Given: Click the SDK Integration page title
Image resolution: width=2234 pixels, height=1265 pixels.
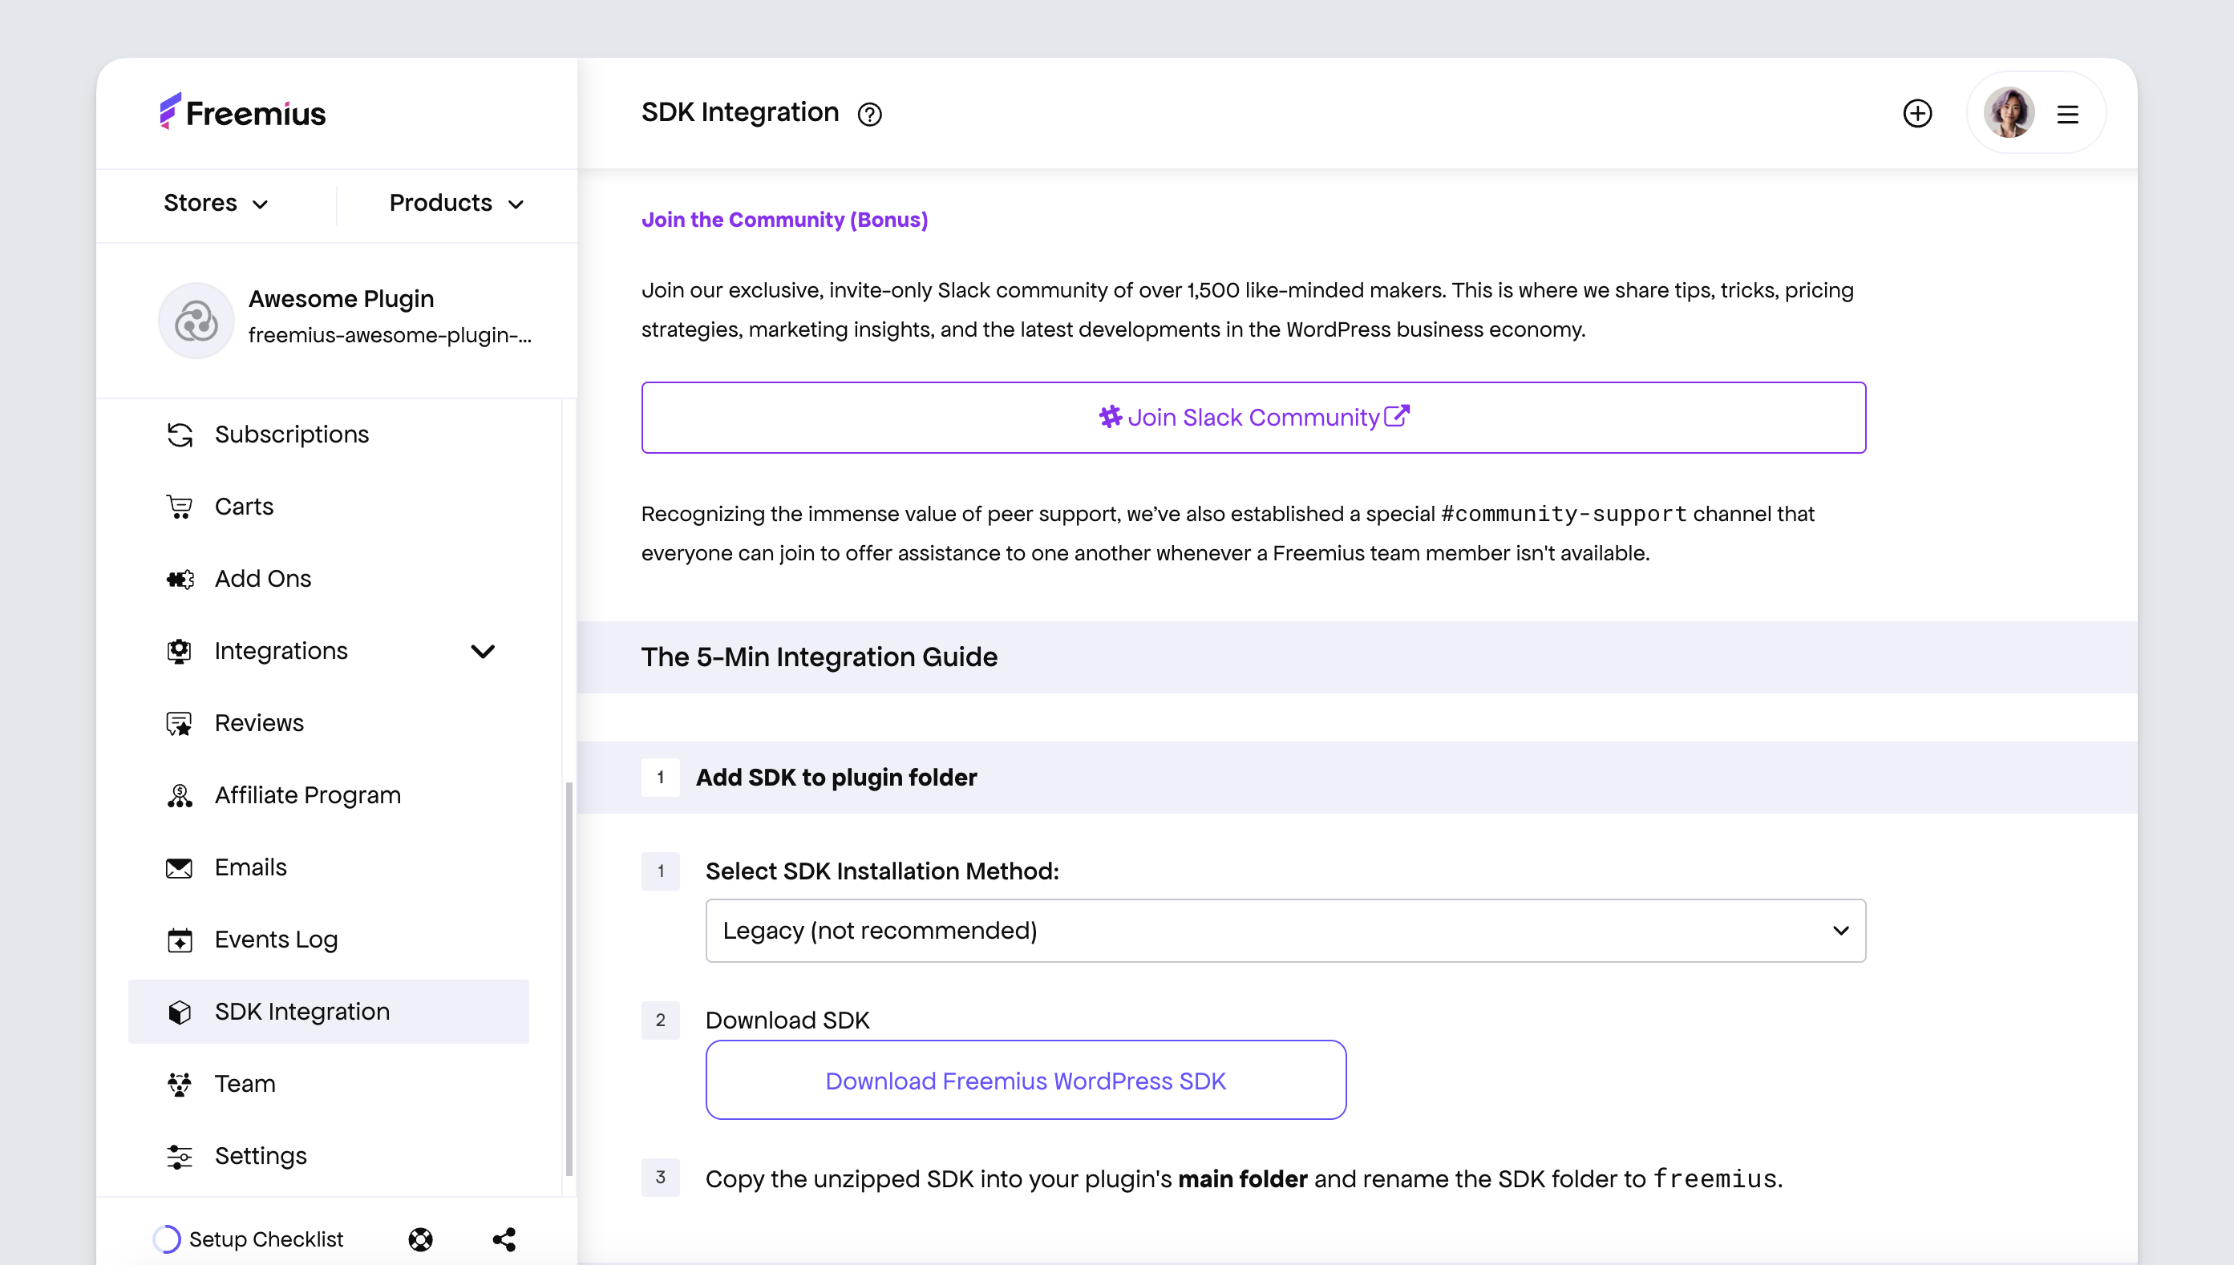Looking at the screenshot, I should click(x=739, y=113).
